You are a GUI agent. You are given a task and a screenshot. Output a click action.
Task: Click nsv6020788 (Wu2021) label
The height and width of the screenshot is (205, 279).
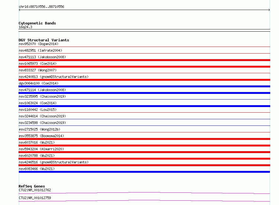click(37, 156)
